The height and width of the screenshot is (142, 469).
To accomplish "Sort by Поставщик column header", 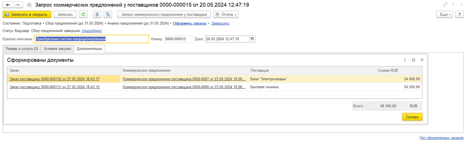I will coord(312,71).
